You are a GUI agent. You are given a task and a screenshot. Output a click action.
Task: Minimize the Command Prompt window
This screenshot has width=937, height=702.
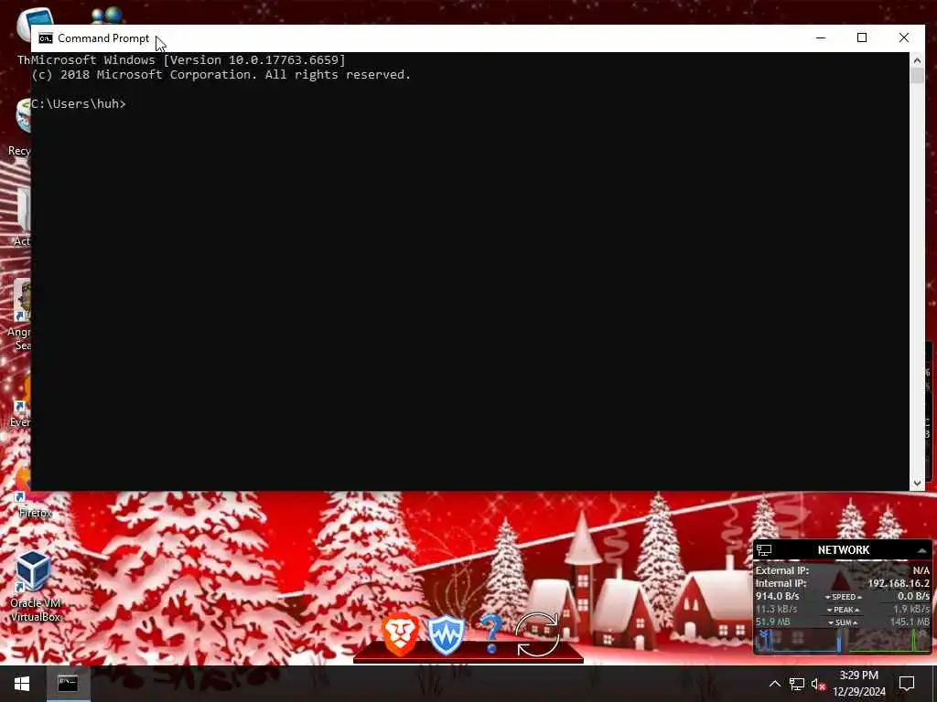click(x=821, y=37)
